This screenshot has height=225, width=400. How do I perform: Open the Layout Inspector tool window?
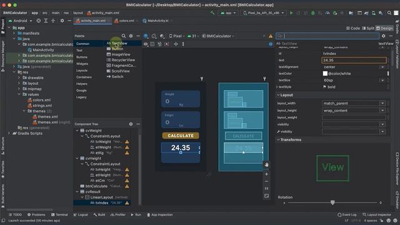377,215
